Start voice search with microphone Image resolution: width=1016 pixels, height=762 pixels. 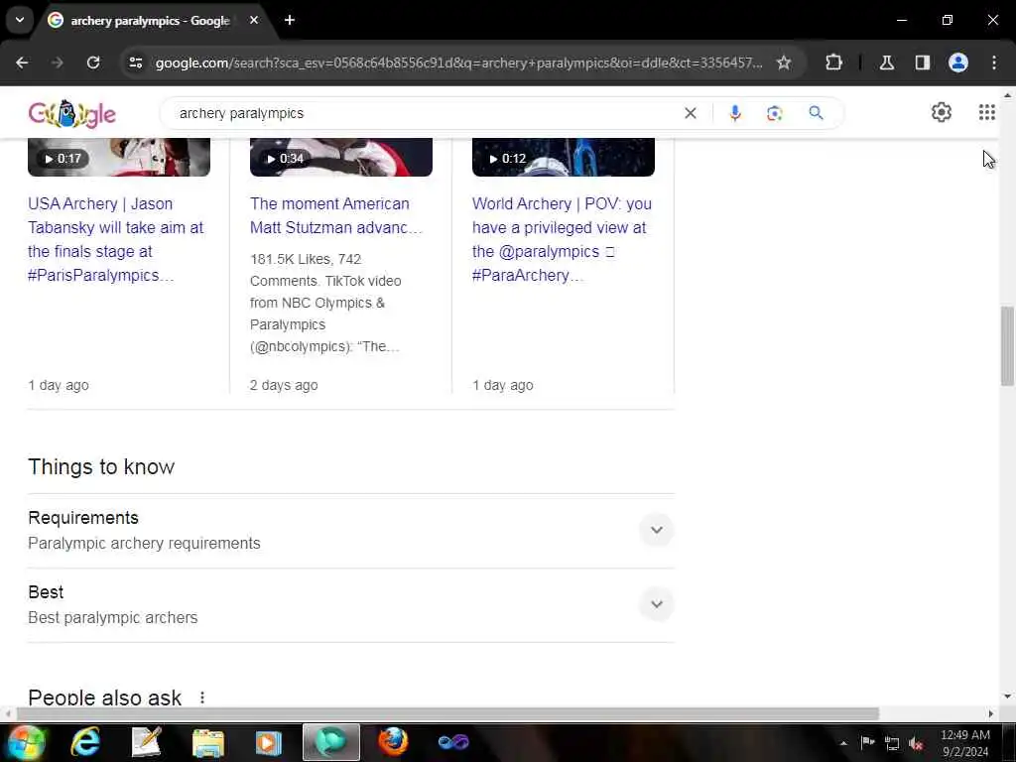coord(735,113)
